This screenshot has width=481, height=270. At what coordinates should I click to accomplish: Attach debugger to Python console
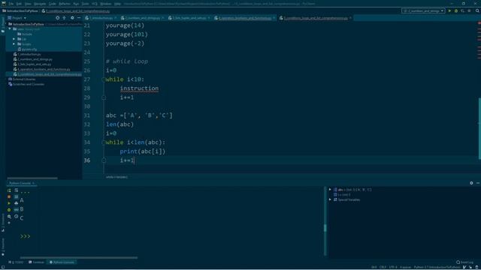pyautogui.click(x=9, y=210)
